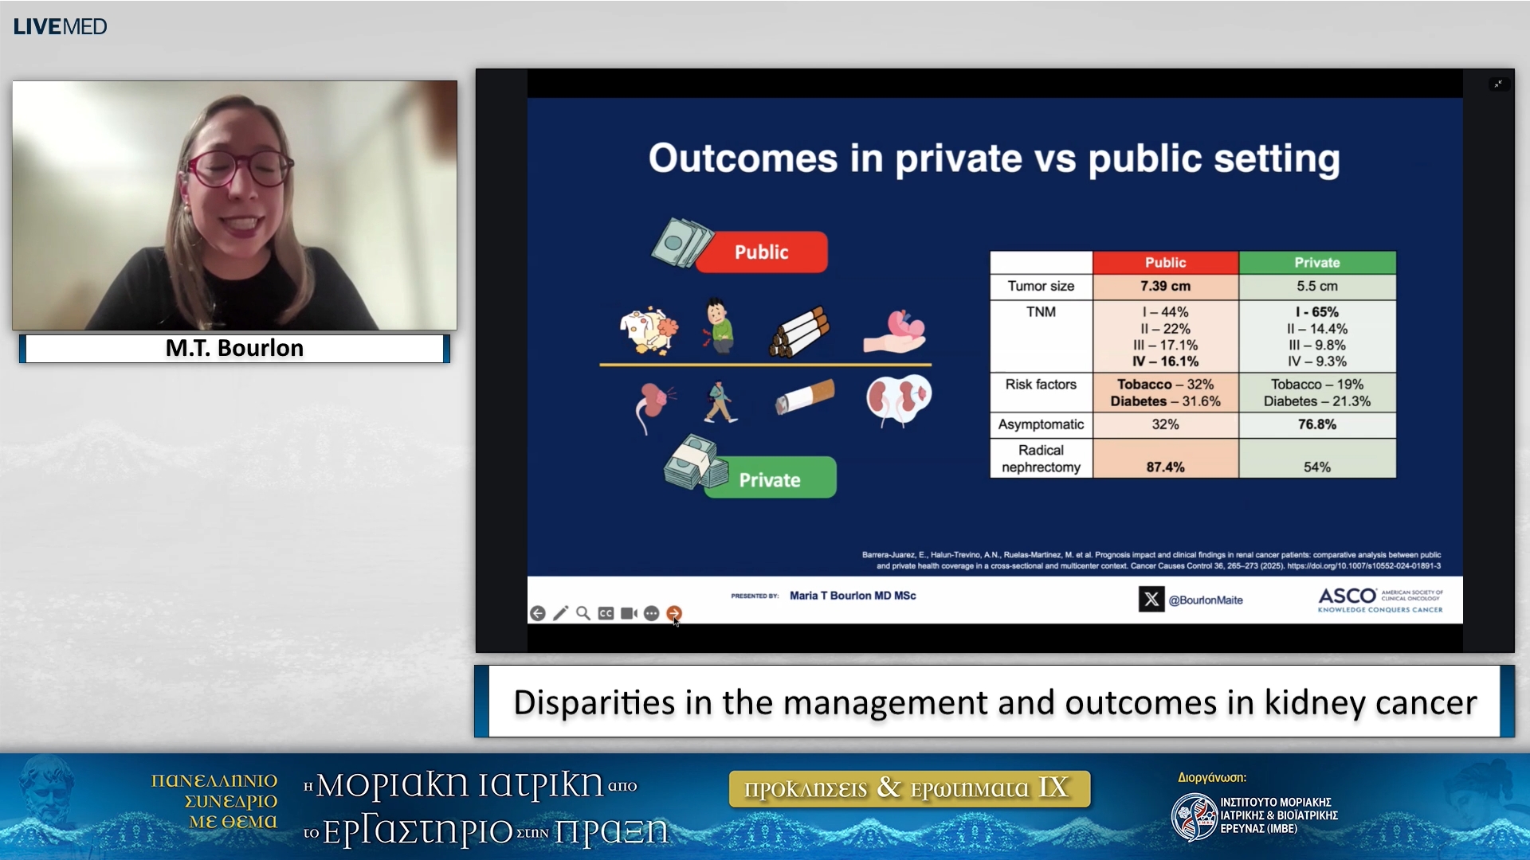This screenshot has height=860, width=1530.
Task: Open the @BourlonMaite handle
Action: pos(1206,600)
